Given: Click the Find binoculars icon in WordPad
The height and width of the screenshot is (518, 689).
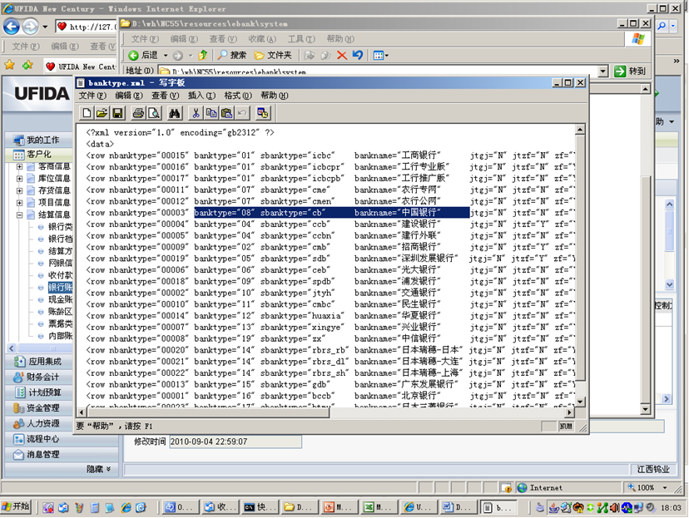Looking at the screenshot, I should 175,113.
